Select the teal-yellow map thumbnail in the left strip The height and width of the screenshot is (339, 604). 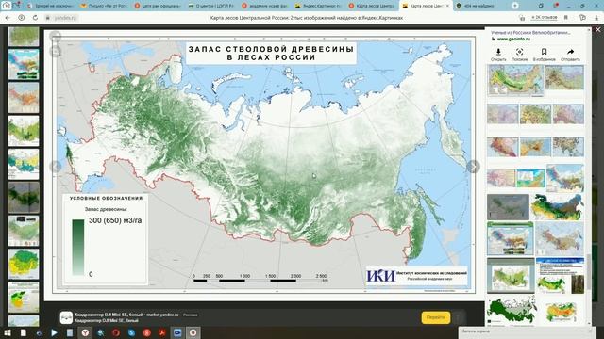tap(24, 165)
